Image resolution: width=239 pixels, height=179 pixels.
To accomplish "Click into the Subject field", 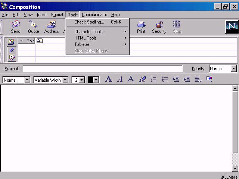I will pos(103,69).
